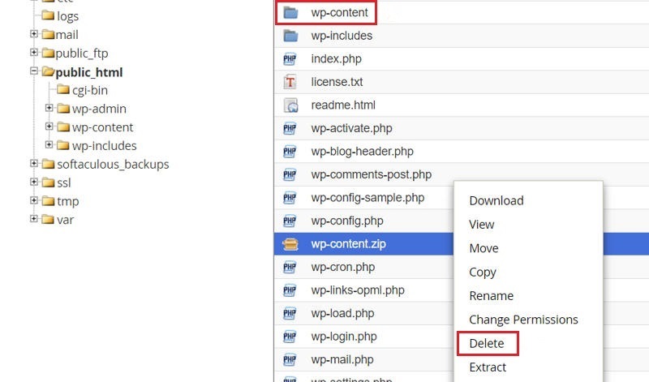Viewport: 649px width, 382px height.
Task: Click the PHP icon beside wp-config.php
Action: [290, 221]
